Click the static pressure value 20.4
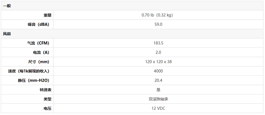265x115 pixels. (x=158, y=80)
